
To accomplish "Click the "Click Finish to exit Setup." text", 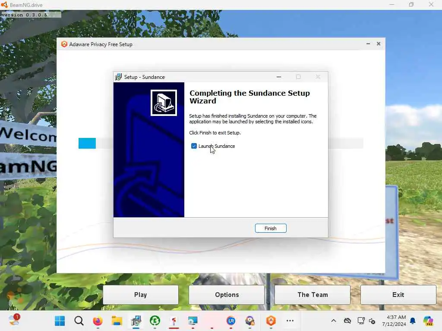I will coord(215,133).
